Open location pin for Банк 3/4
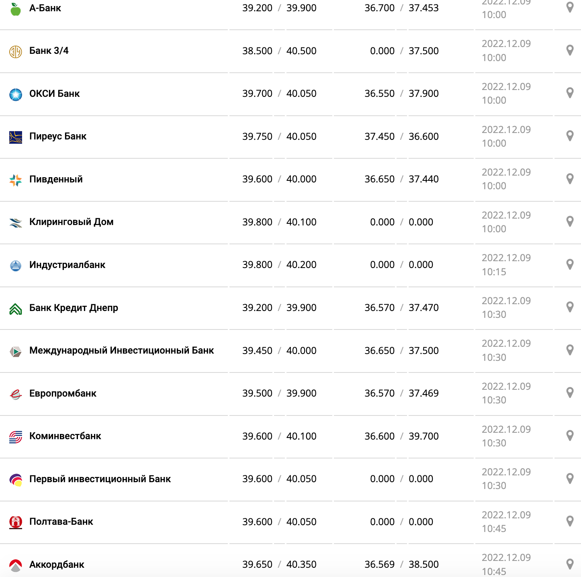The width and height of the screenshot is (581, 577). 569,50
